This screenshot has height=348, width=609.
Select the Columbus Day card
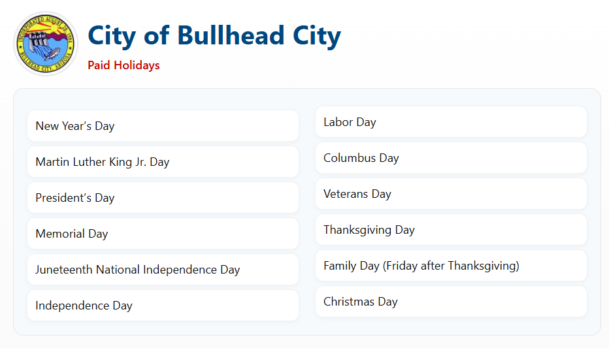click(x=451, y=158)
